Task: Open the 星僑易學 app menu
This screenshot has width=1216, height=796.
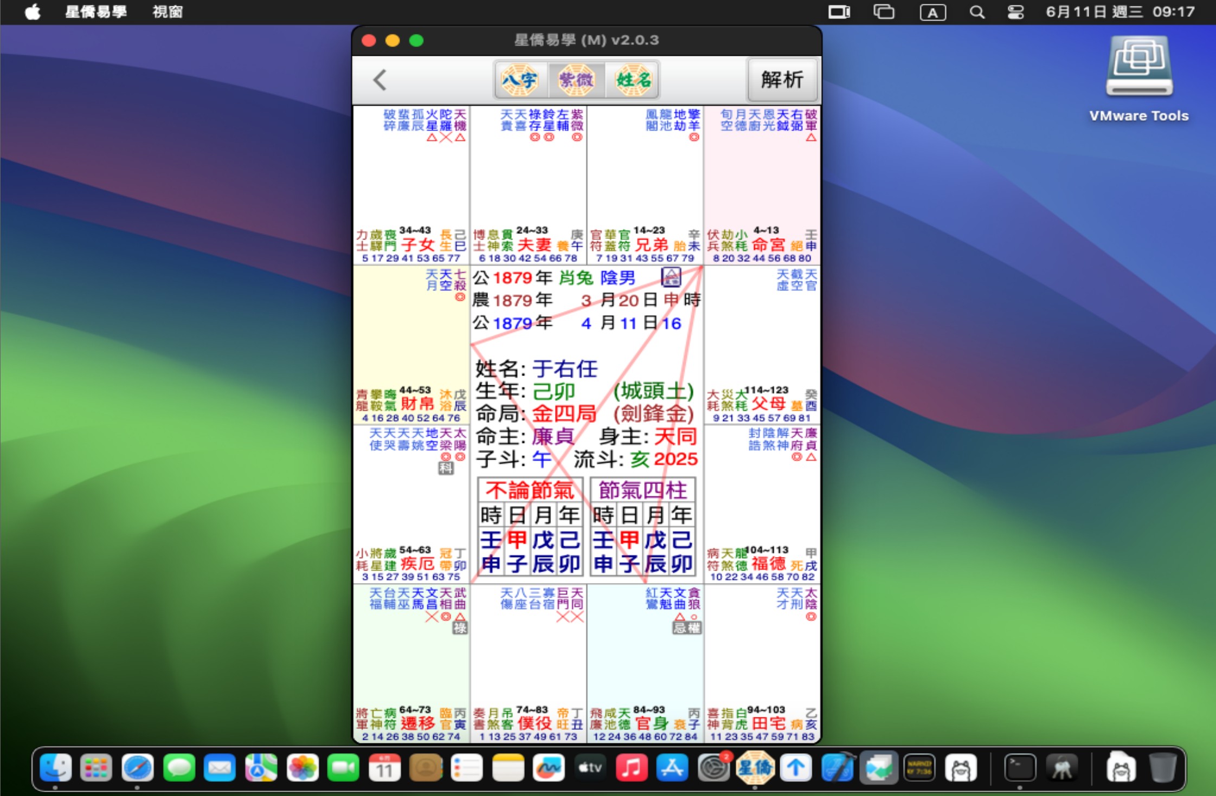Action: coord(96,12)
